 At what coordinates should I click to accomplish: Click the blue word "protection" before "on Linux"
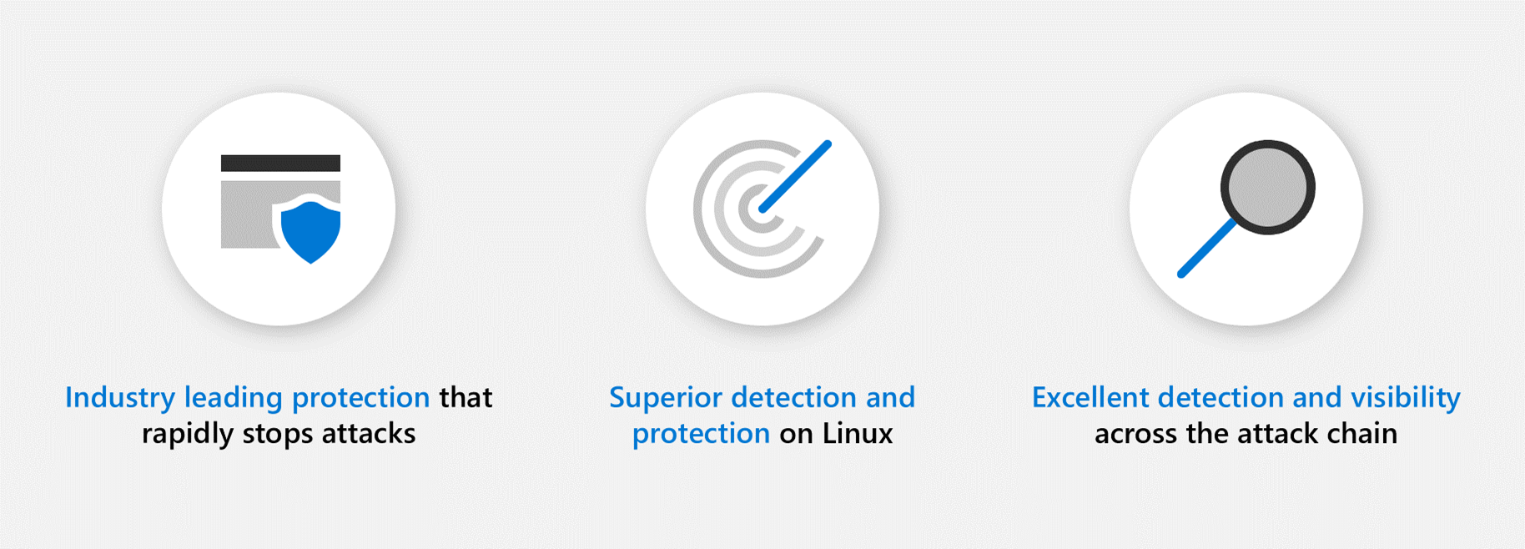pyautogui.click(x=701, y=434)
